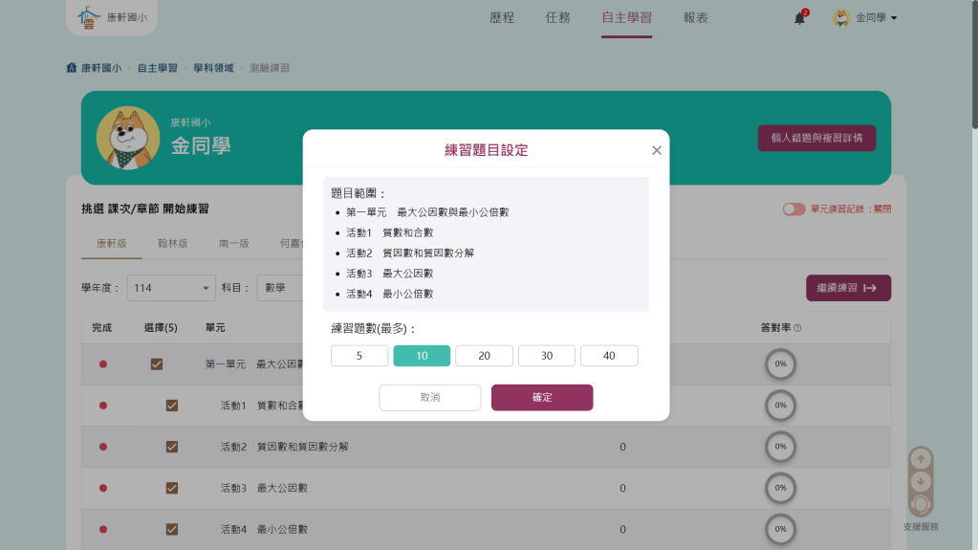The width and height of the screenshot is (978, 550).
Task: Click red completion dot for 活動4 row
Action: pyautogui.click(x=103, y=529)
